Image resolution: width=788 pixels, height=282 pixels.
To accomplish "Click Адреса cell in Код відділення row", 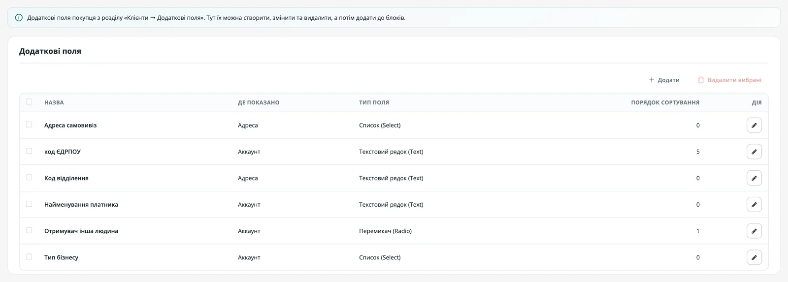I will [x=248, y=178].
